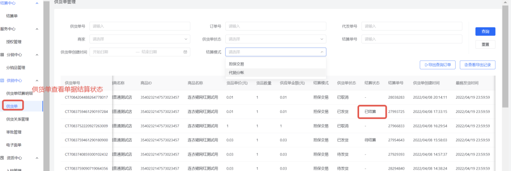Screen dimensions: 511x171
Task: Focus the 订单号 input field
Action: point(276,26)
